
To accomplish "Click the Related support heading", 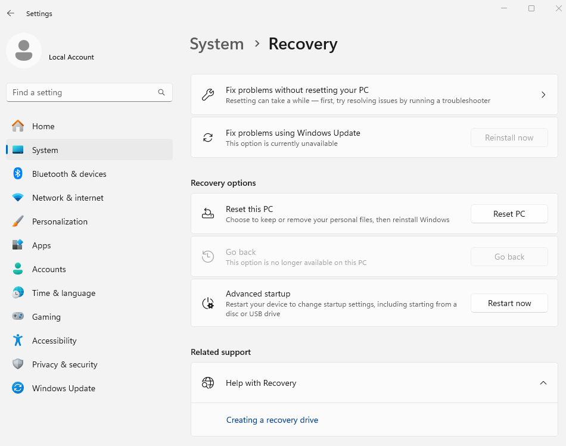I will 220,352.
